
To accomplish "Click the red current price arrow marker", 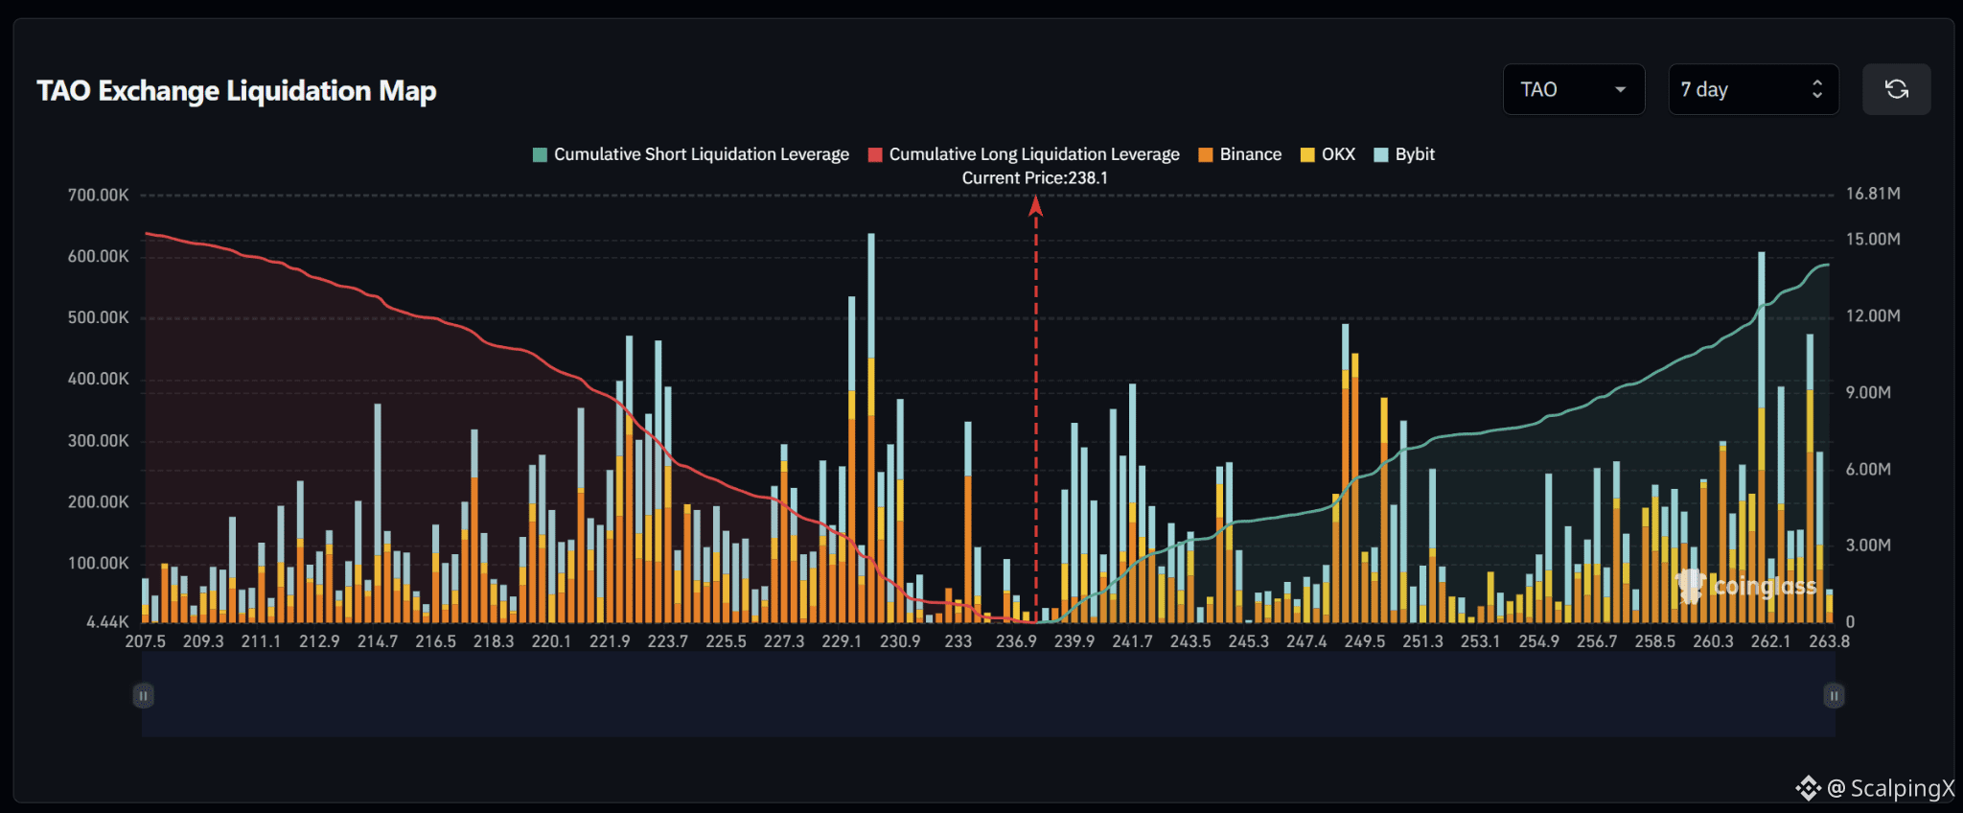I will click(1035, 206).
